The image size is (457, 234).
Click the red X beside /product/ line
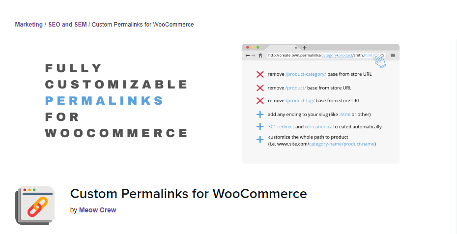click(x=260, y=88)
